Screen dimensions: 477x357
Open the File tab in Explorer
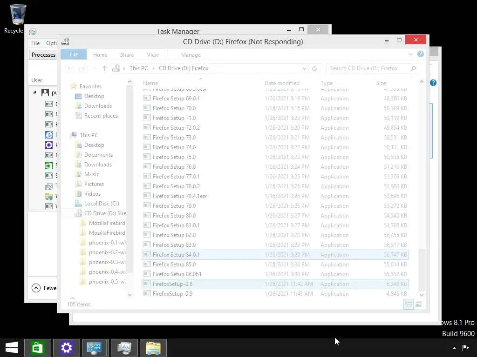[x=74, y=54]
